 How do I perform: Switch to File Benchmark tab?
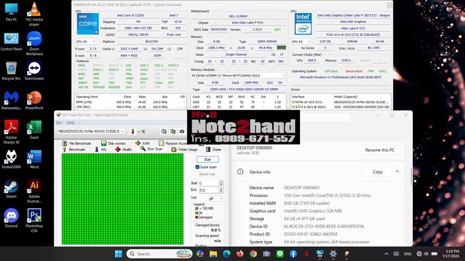pyautogui.click(x=77, y=143)
